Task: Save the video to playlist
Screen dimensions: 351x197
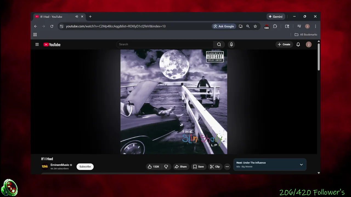Action: (198, 167)
